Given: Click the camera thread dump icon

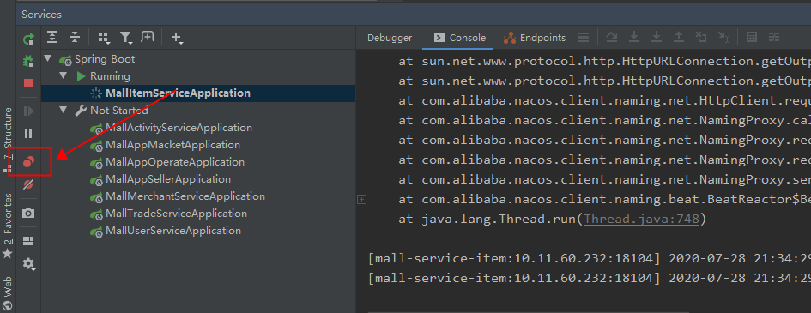Looking at the screenshot, I should pos(28,213).
